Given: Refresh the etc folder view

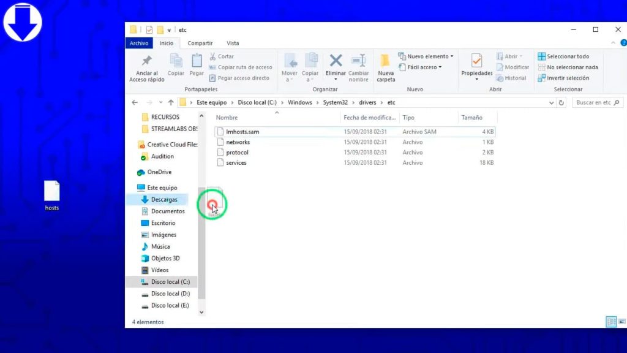Looking at the screenshot, I should [x=561, y=102].
